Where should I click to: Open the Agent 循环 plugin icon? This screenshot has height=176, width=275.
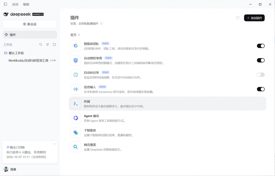tap(75, 118)
